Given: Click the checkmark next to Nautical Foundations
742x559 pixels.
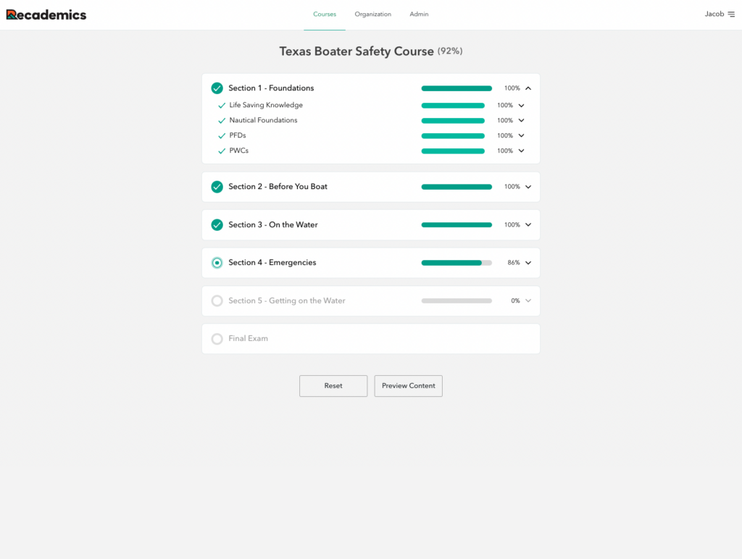Looking at the screenshot, I should 222,120.
